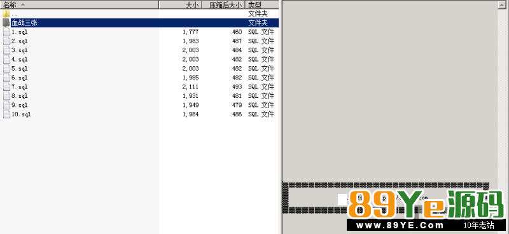The width and height of the screenshot is (509, 234).
Task: Select the 血战三张 folder name
Action: 24,23
